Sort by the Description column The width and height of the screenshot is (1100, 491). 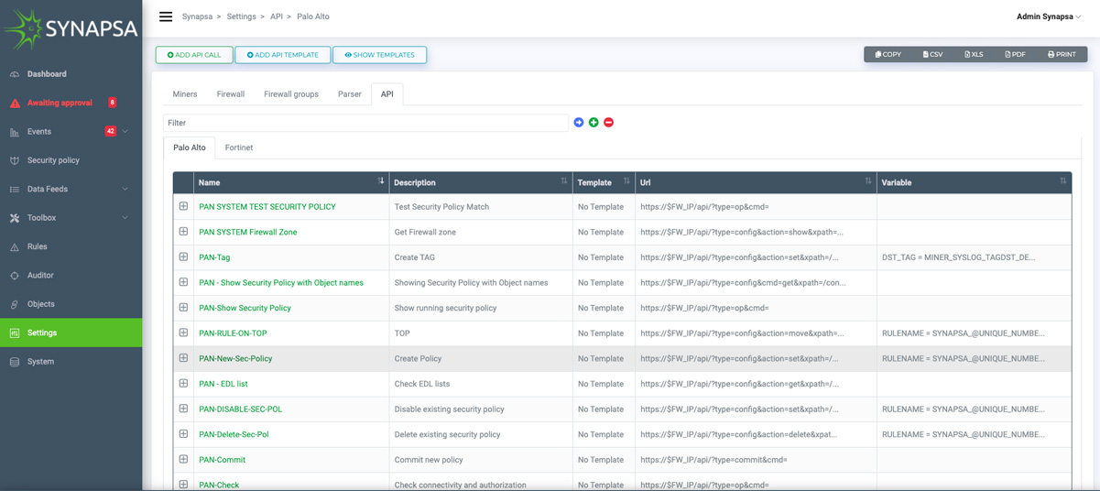point(481,182)
